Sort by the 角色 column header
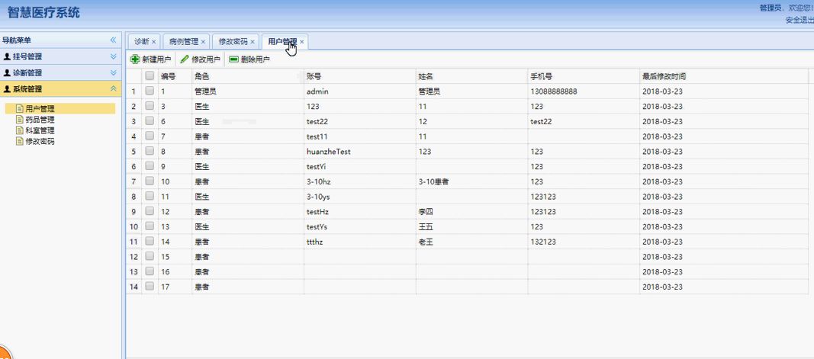 click(x=248, y=76)
